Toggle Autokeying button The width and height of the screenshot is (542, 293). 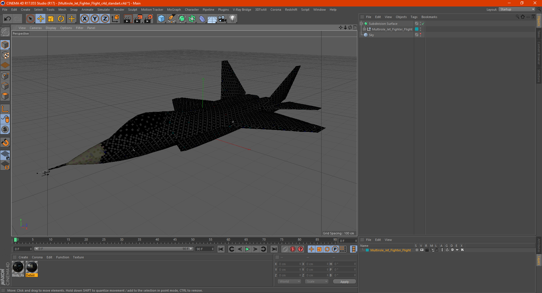(293, 249)
